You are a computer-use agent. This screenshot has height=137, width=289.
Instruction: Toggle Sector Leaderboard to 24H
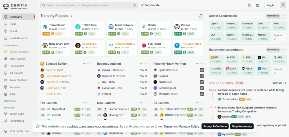283,16
